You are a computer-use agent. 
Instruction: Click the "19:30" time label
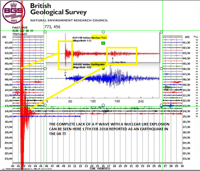point(186,138)
